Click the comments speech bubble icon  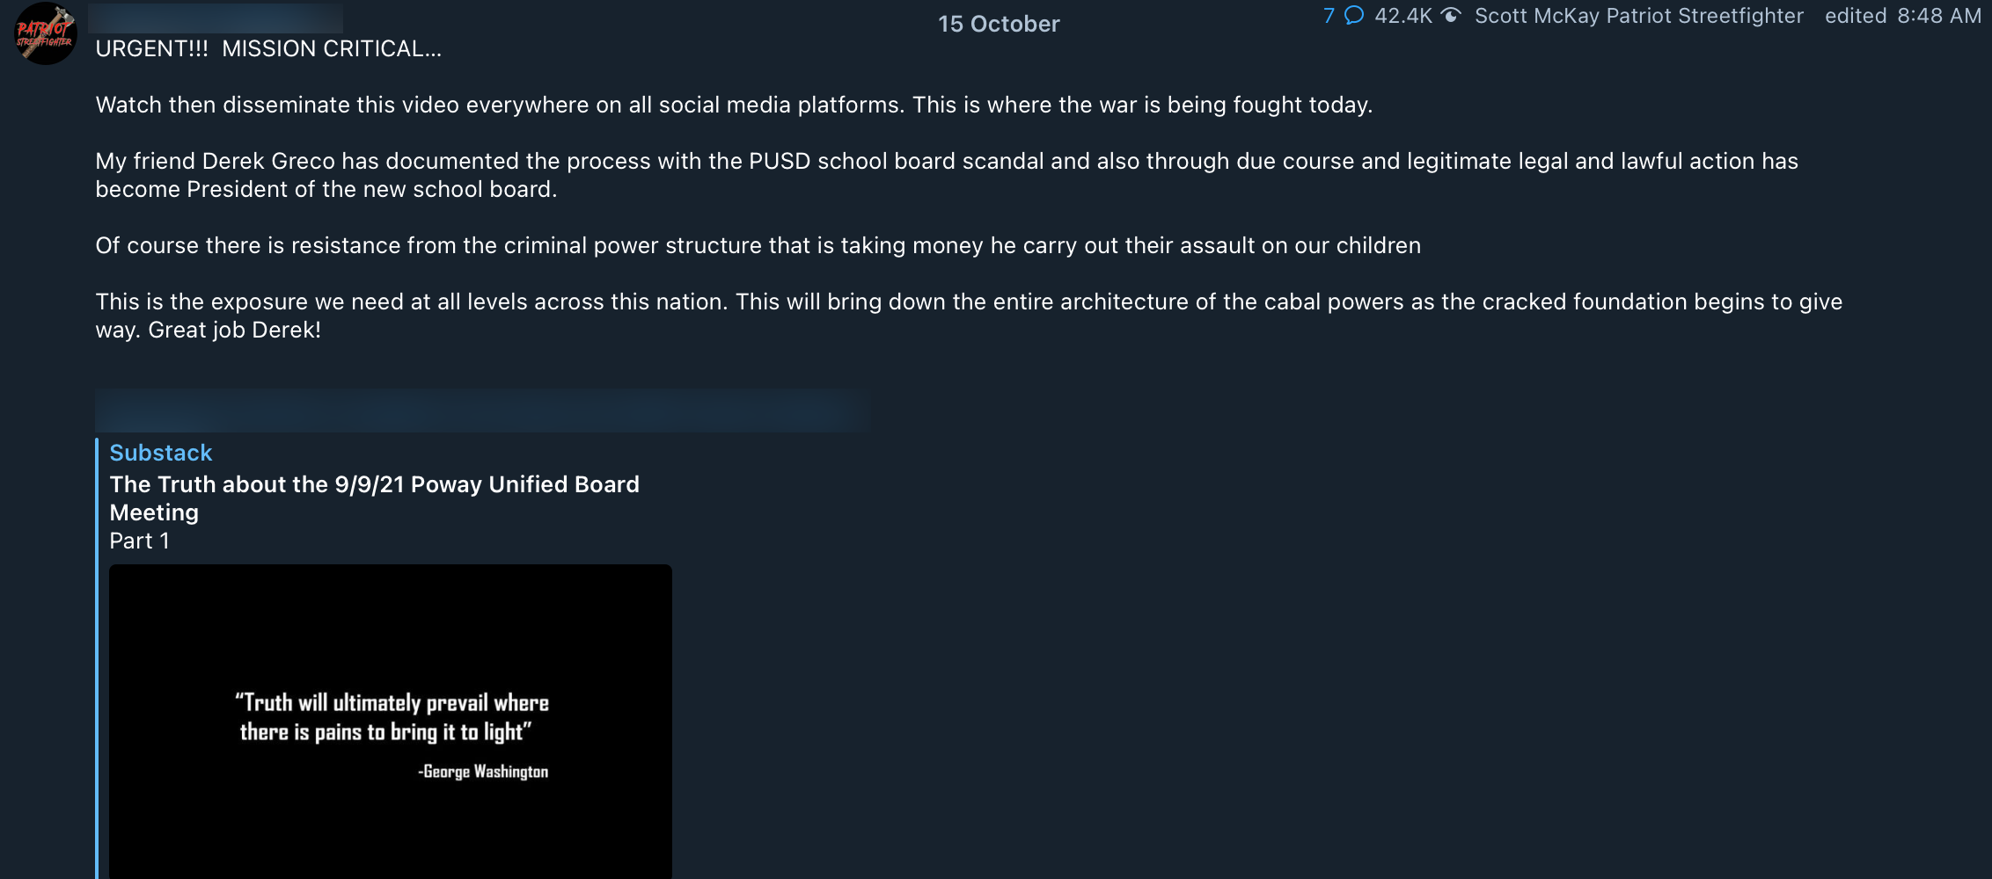click(1354, 15)
